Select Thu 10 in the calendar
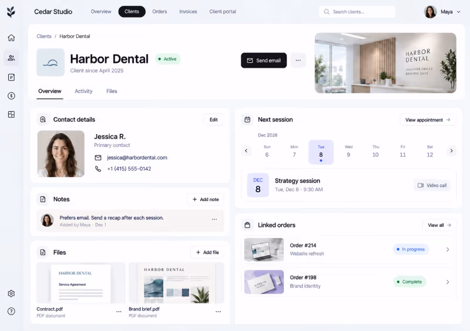Image resolution: width=470 pixels, height=331 pixels. [375, 152]
